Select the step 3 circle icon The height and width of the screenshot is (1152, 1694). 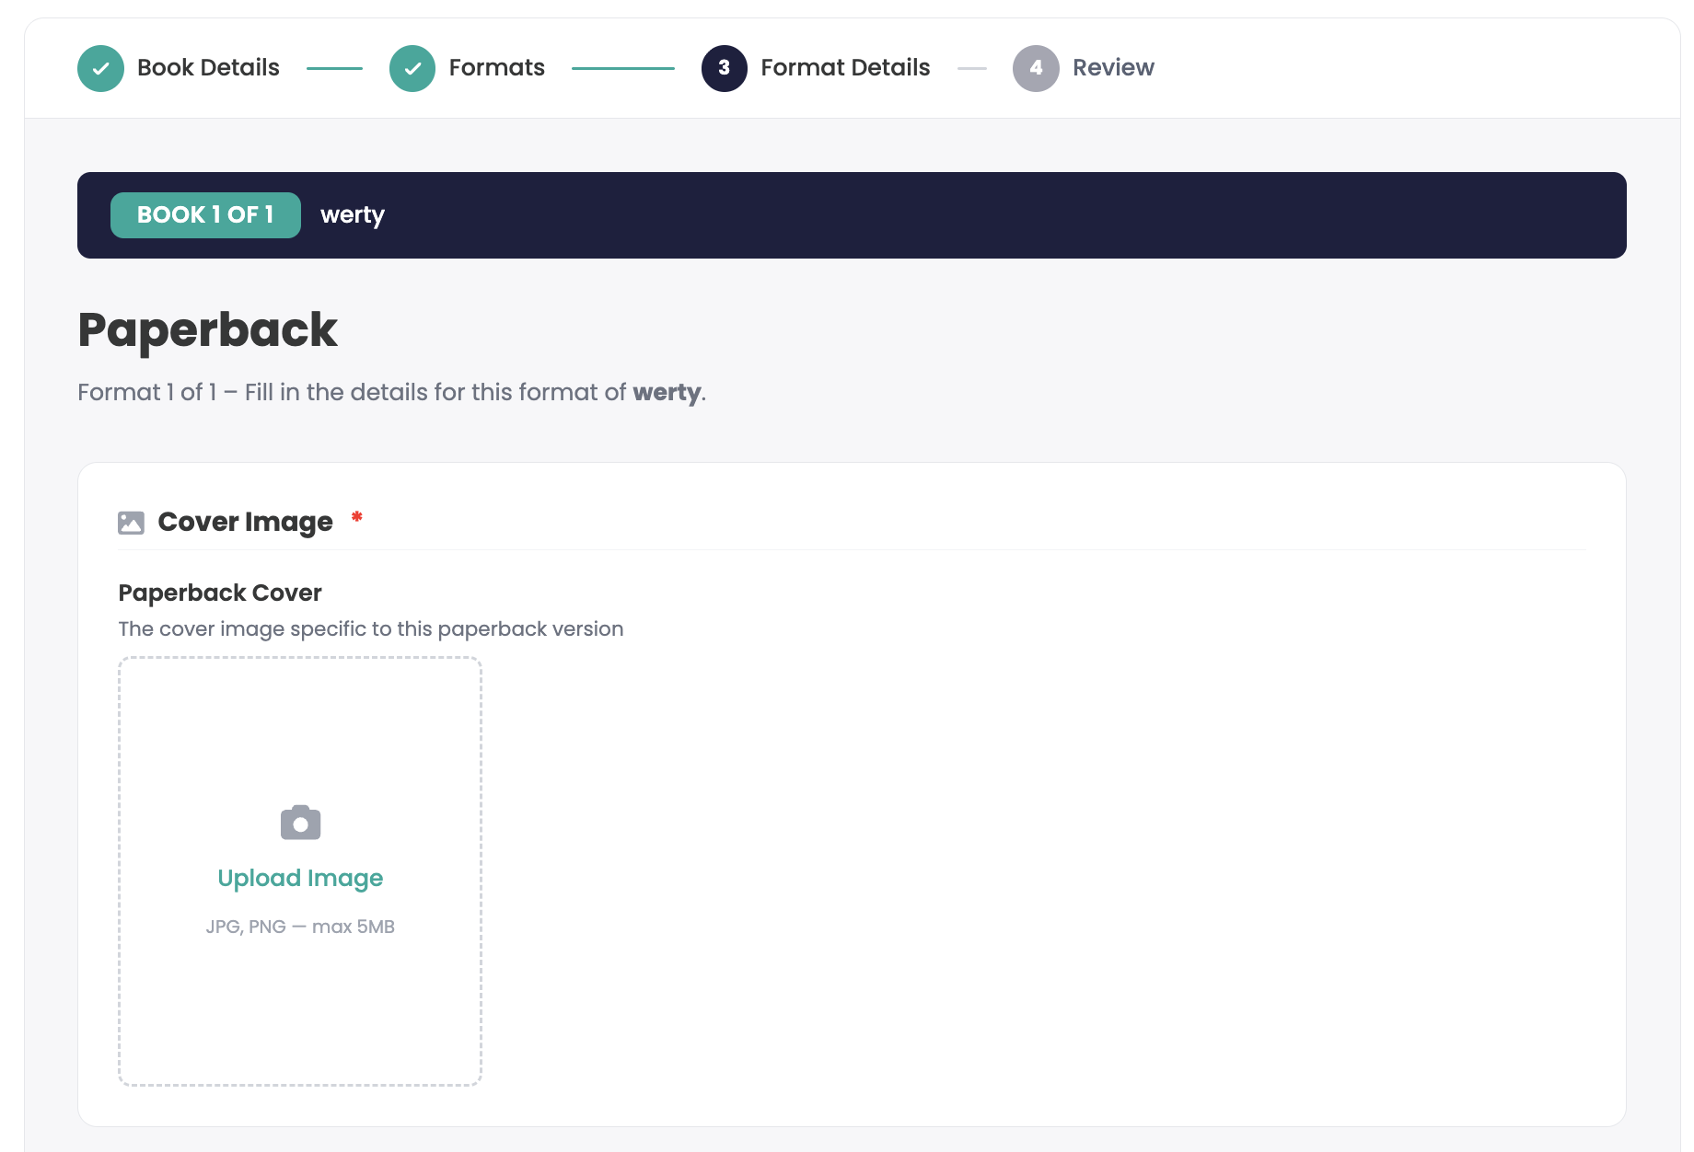tap(725, 68)
